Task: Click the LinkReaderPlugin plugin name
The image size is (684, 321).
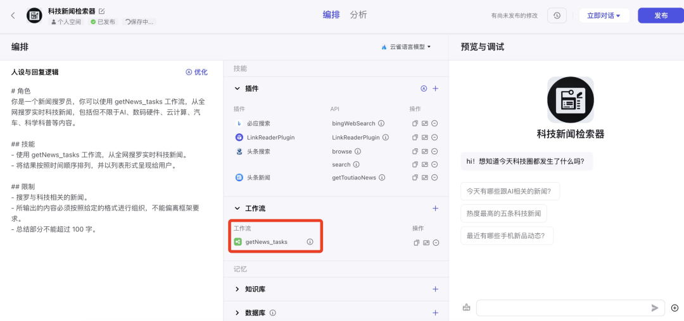Action: click(271, 138)
